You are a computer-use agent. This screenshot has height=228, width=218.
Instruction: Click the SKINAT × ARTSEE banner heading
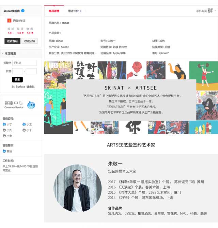pos(131,88)
